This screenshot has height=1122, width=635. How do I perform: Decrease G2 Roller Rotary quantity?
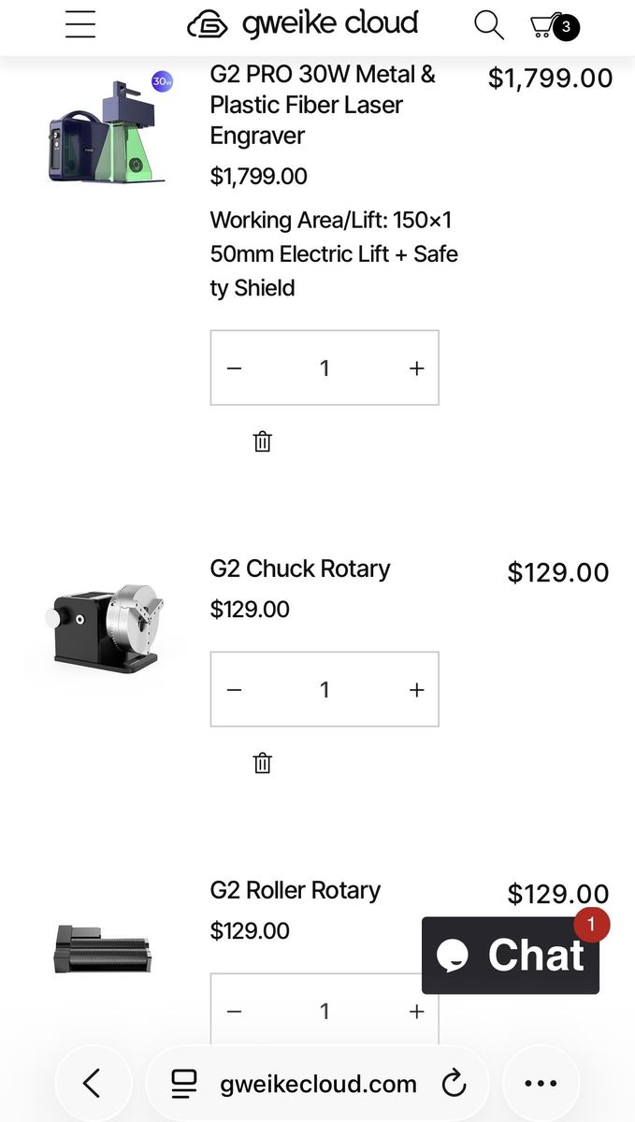[235, 1012]
